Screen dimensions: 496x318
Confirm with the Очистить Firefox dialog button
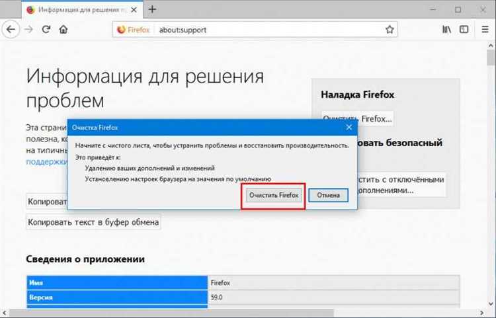274,195
